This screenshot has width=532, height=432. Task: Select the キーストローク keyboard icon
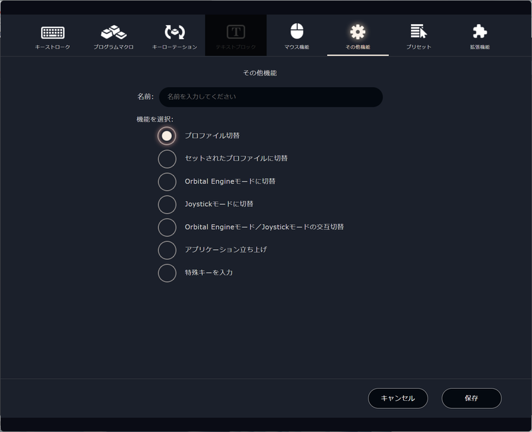coord(53,31)
